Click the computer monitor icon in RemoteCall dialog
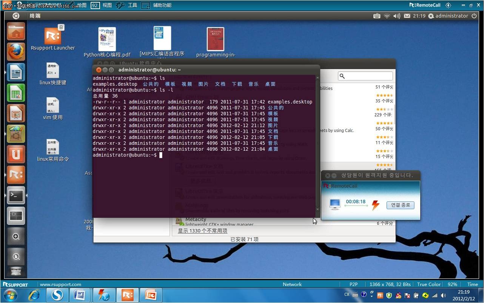The image size is (484, 303). pos(335,204)
